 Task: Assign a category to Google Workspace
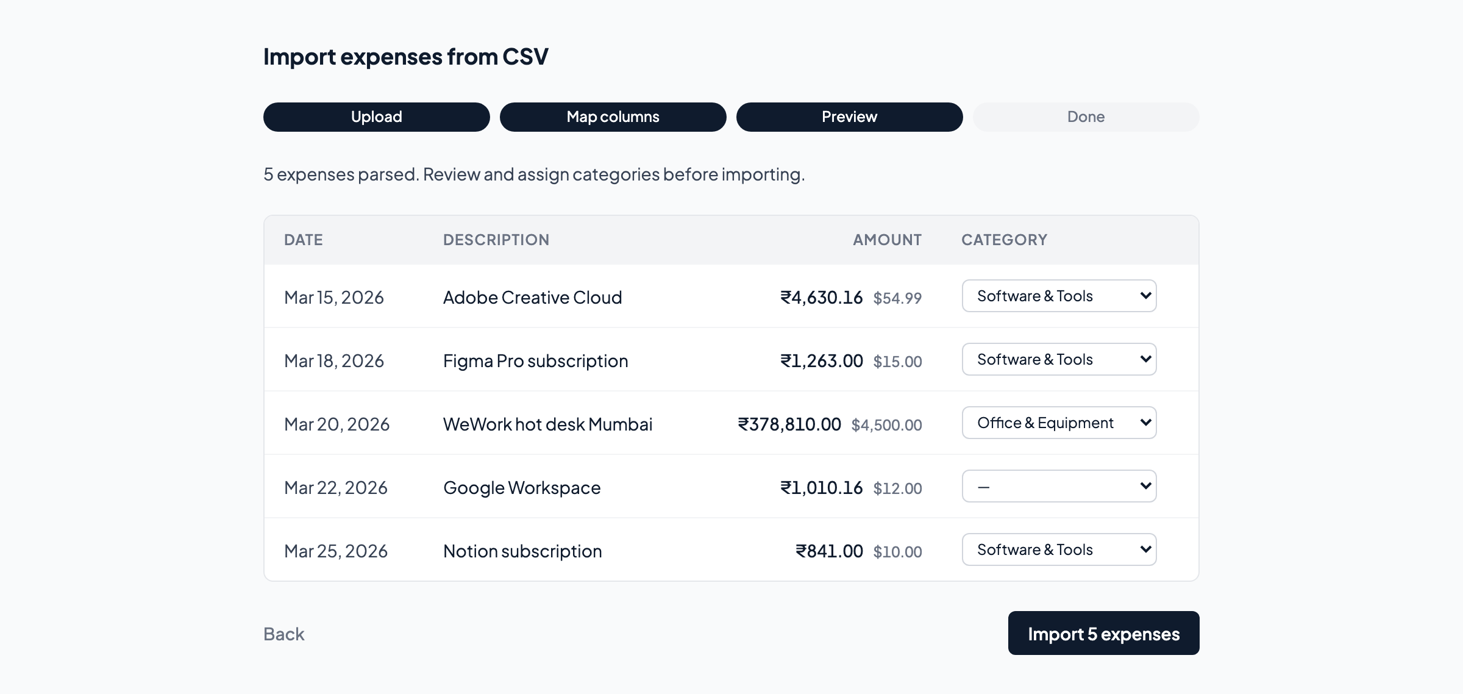point(1059,486)
